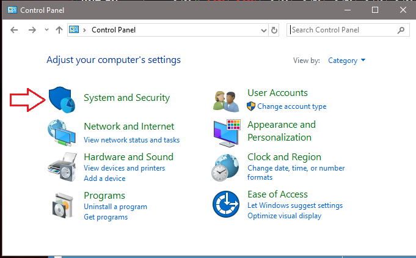The width and height of the screenshot is (416, 258).
Task: Click the Change account type link
Action: pyautogui.click(x=292, y=106)
